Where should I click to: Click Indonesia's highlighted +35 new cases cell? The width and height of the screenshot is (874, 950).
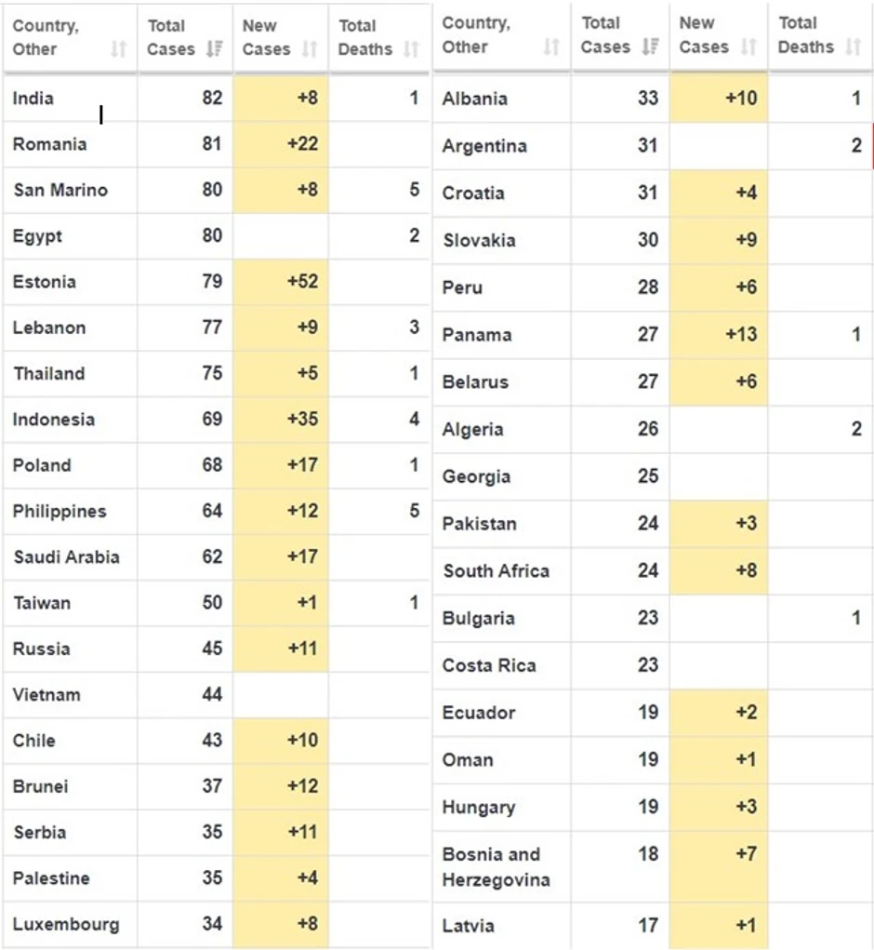281,420
